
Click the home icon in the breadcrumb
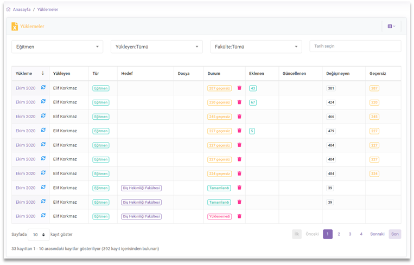(9, 9)
